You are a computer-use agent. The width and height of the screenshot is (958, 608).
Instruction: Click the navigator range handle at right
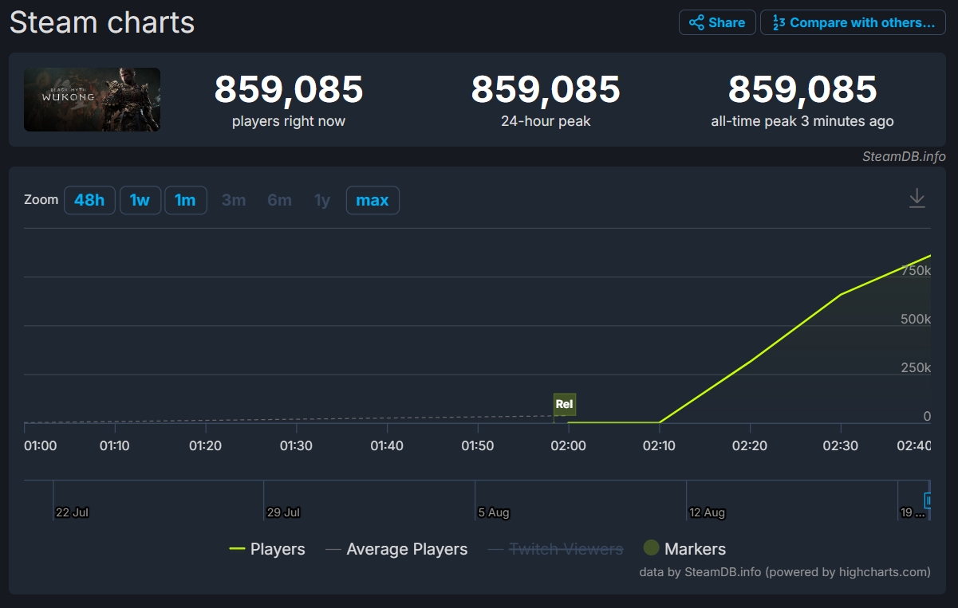tap(928, 500)
